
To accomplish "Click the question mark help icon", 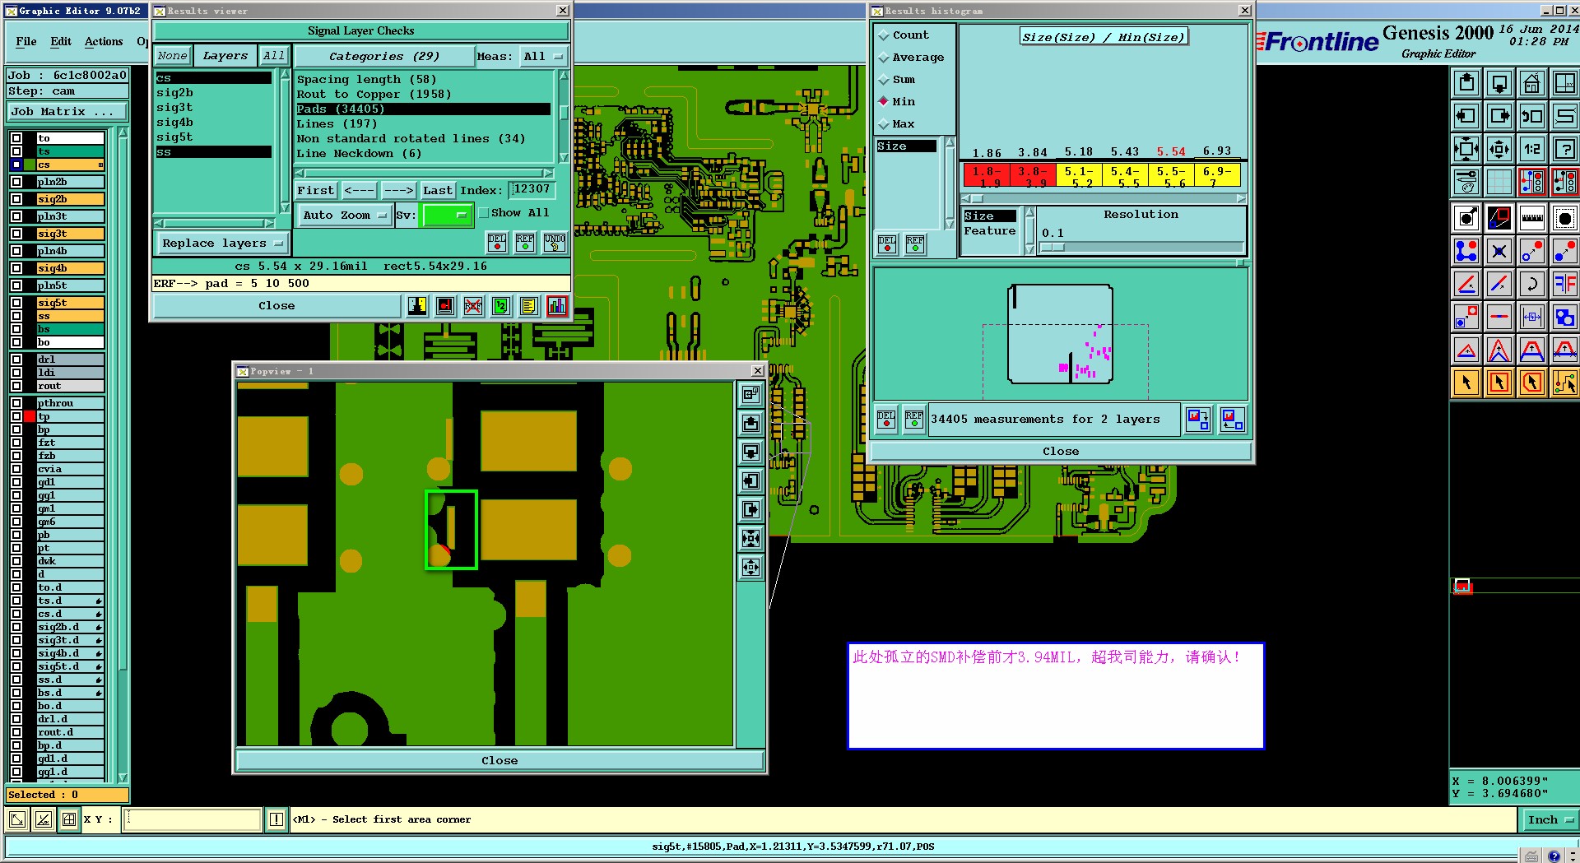I will (1564, 149).
